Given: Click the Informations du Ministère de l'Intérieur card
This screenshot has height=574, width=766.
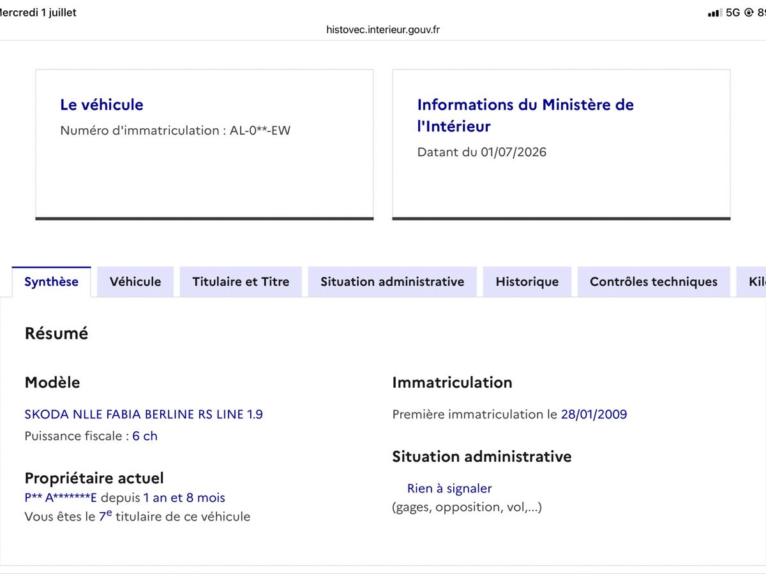Looking at the screenshot, I should (x=561, y=145).
